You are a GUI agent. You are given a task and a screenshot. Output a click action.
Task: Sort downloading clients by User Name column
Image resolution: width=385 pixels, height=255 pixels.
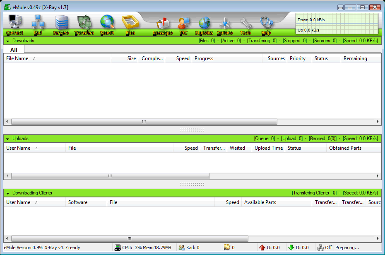tap(35, 202)
